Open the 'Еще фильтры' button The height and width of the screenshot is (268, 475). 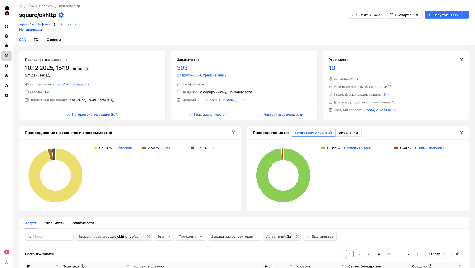[320, 237]
